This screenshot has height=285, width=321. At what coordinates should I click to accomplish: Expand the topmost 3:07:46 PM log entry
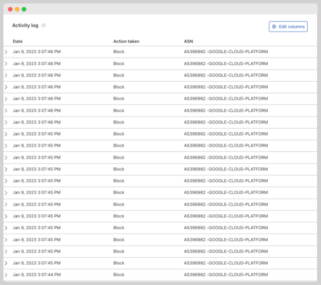coord(6,52)
